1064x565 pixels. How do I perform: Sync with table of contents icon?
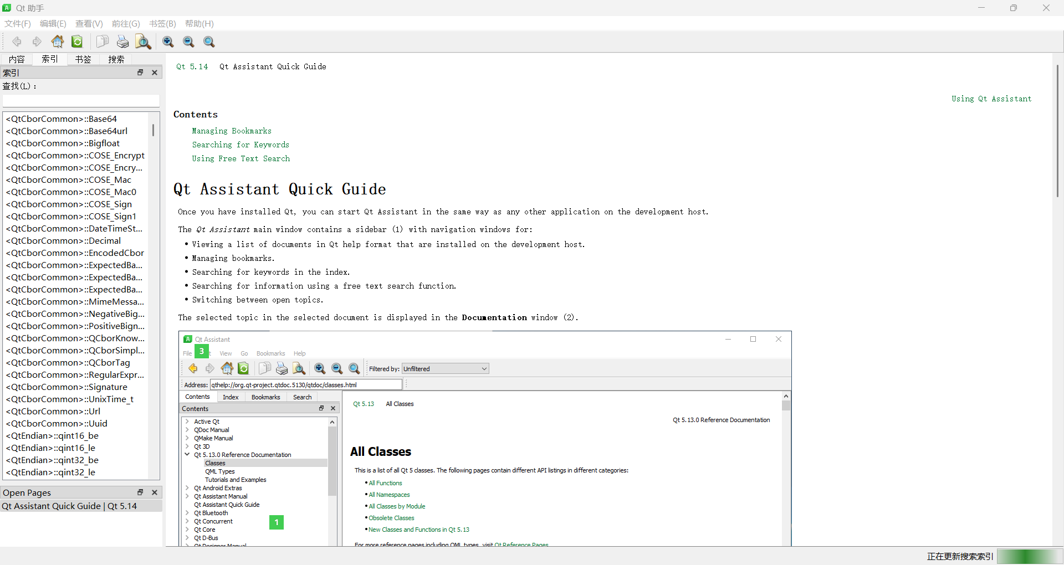[77, 42]
